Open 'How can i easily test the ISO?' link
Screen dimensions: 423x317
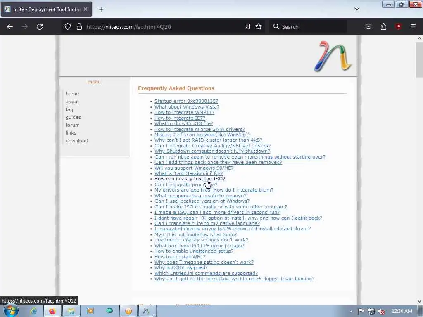click(x=190, y=179)
